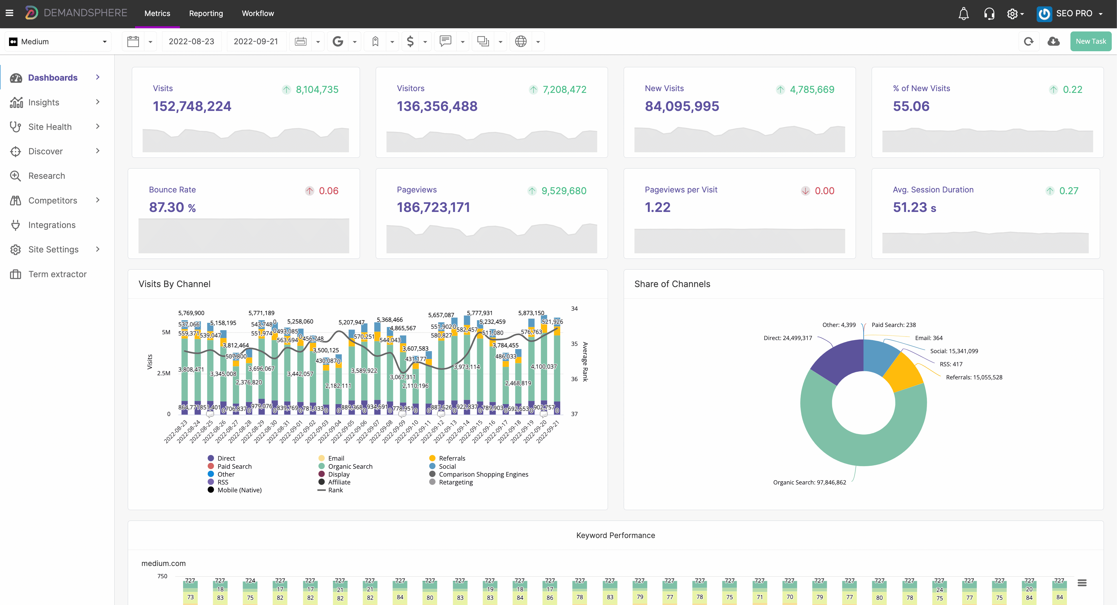Click the cloud download icon

coord(1053,42)
